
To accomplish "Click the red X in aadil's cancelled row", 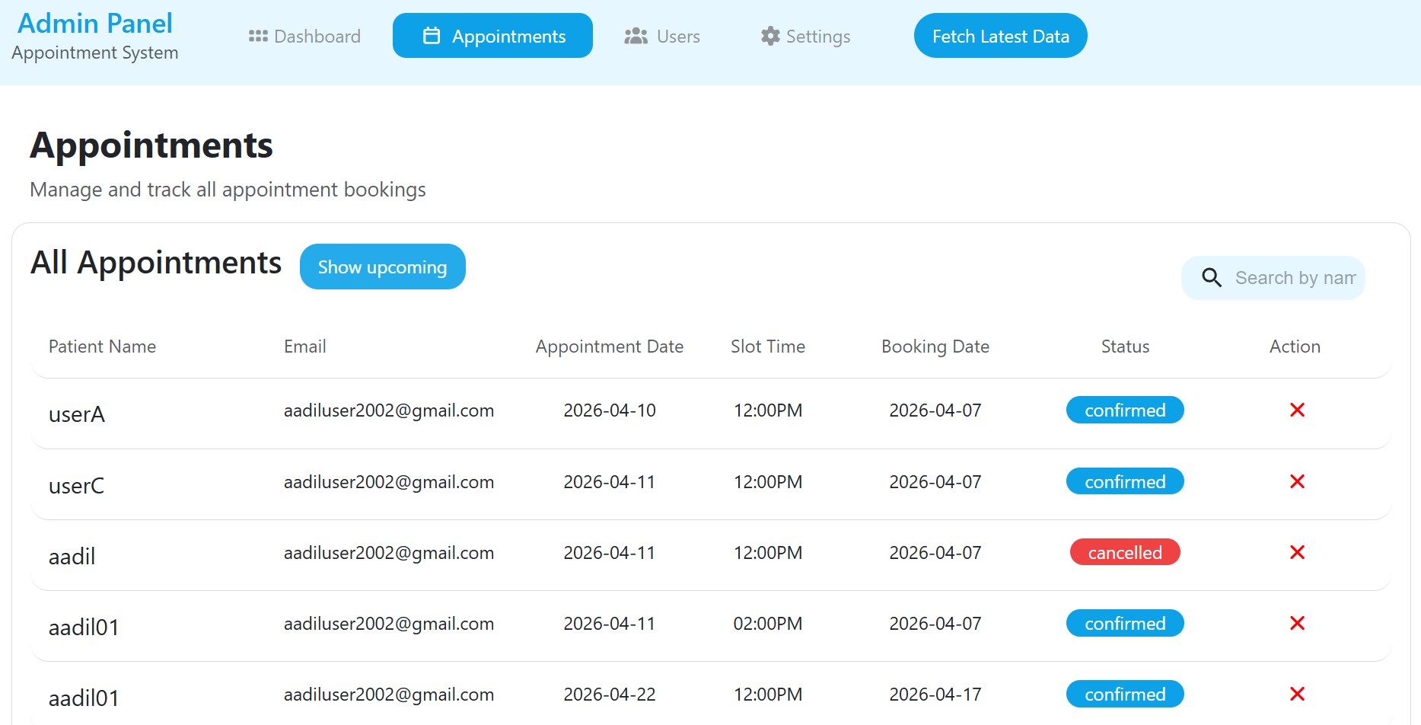I will [x=1297, y=552].
